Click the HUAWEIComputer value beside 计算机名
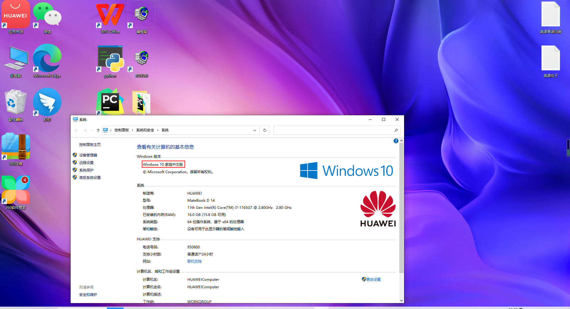Viewport: 570px width, 309px height. (203, 280)
